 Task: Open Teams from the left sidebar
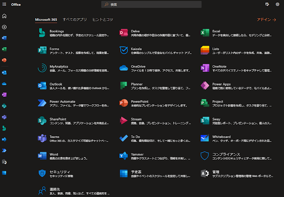(x=4, y=117)
